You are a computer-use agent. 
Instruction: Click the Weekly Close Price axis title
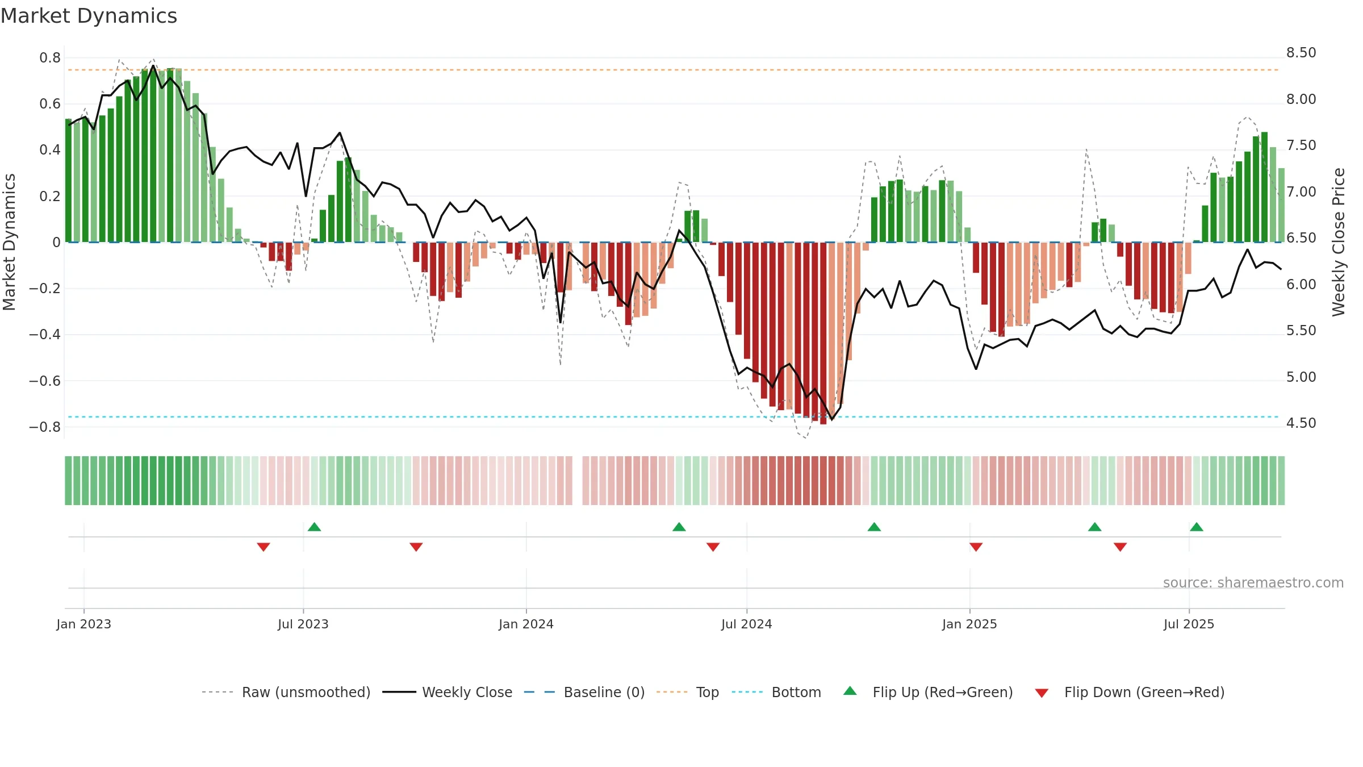pos(1339,242)
